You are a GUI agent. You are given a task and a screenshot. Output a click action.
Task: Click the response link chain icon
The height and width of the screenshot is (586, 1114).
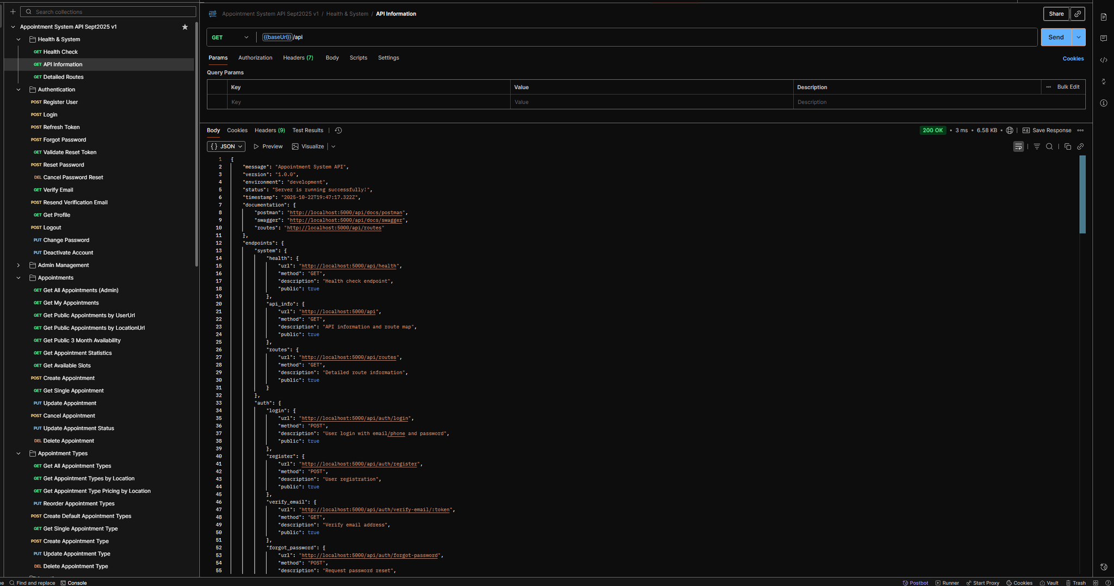pyautogui.click(x=1080, y=146)
